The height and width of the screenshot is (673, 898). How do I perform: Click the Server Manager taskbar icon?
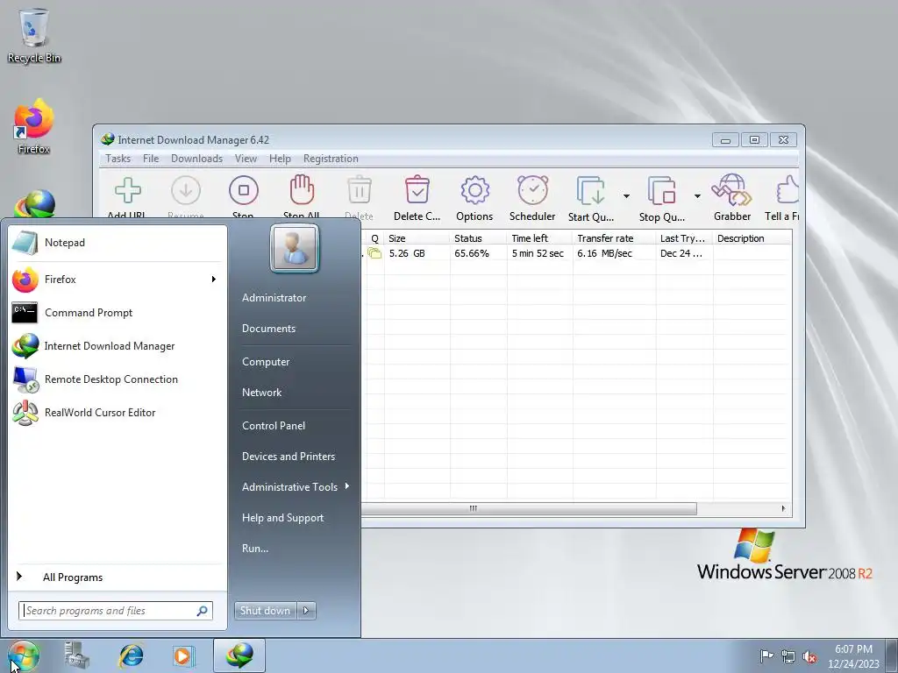(x=77, y=655)
